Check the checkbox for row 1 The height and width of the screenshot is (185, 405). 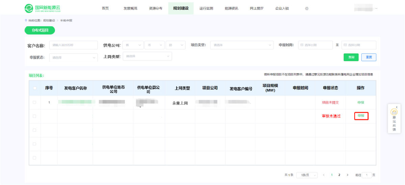34,102
